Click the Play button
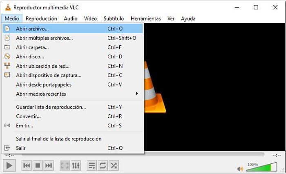Image resolution: width=286 pixels, height=174 pixels. pos(9,165)
